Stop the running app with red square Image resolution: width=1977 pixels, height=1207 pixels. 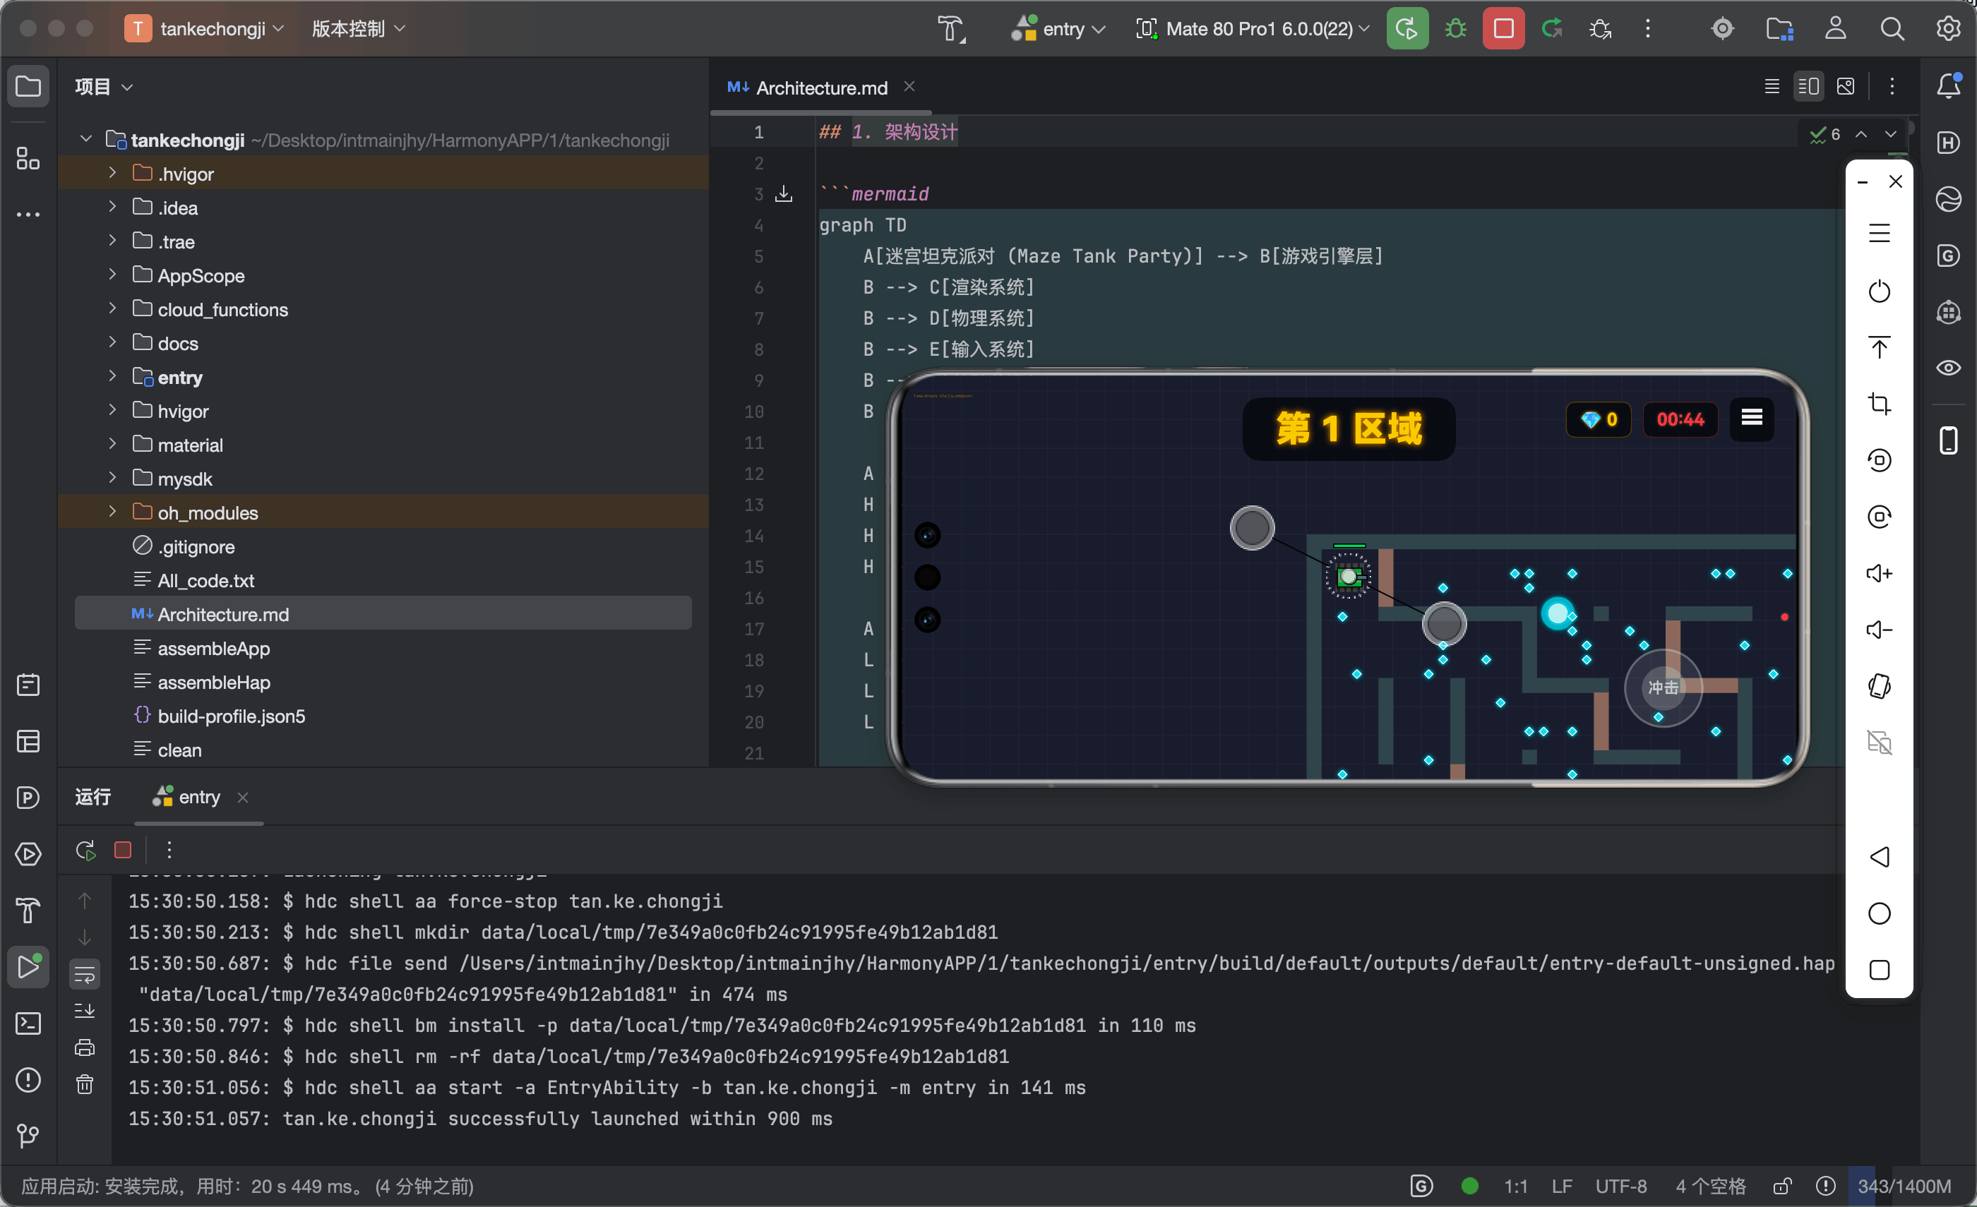(1503, 29)
